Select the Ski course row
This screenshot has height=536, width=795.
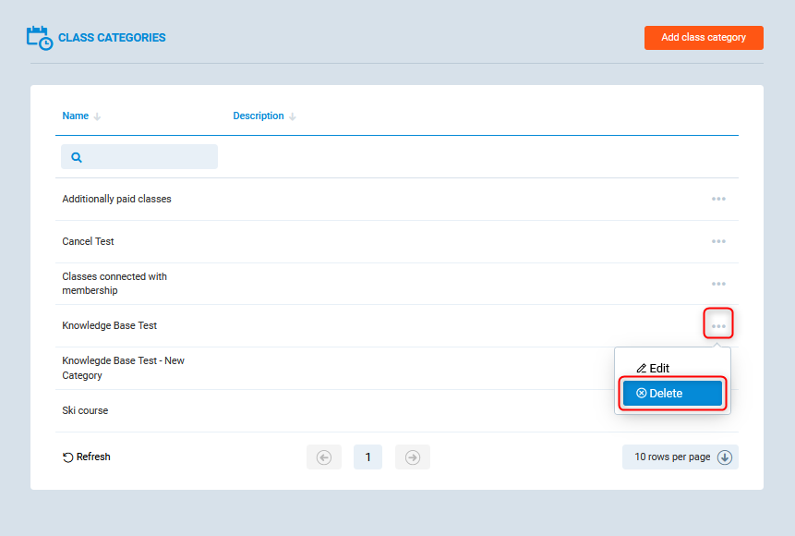pyautogui.click(x=85, y=410)
